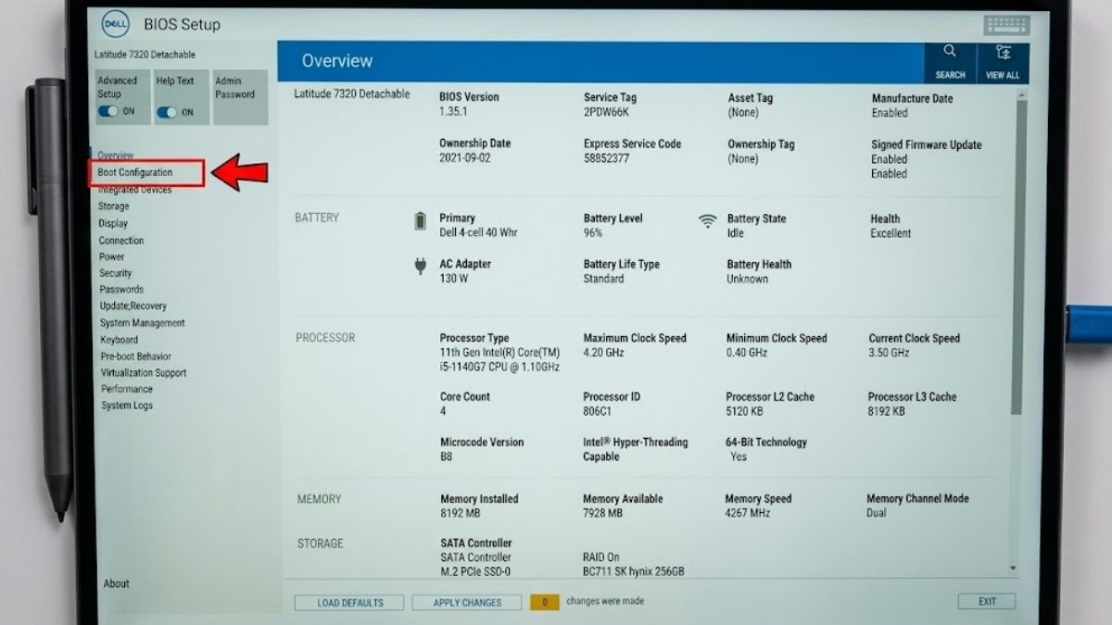The height and width of the screenshot is (625, 1112).
Task: Open the About page
Action: click(x=117, y=583)
